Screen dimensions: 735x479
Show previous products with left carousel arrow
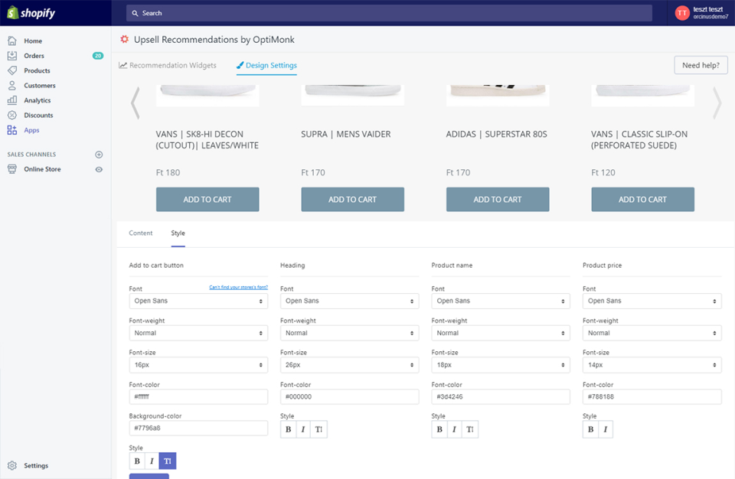[135, 103]
